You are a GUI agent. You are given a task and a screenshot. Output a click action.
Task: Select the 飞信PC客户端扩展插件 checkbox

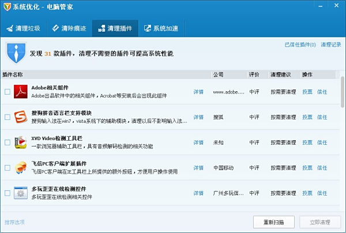7,168
